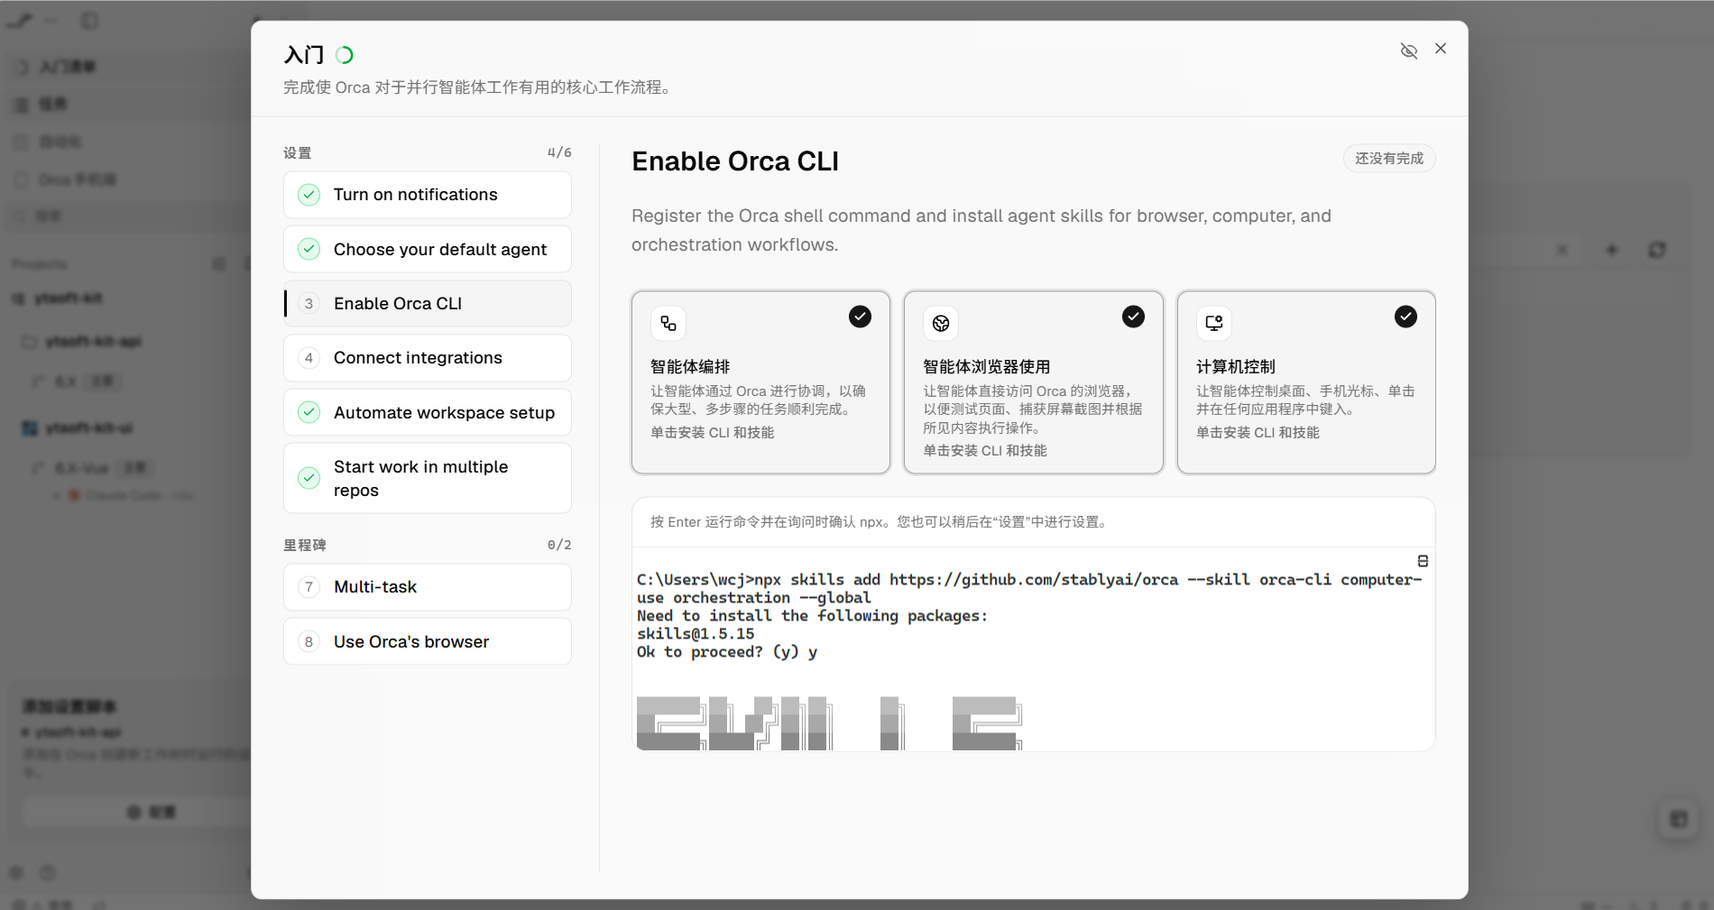Image resolution: width=1714 pixels, height=910 pixels.
Task: Click the green check beside Start work in multiple repos
Action: 309,478
